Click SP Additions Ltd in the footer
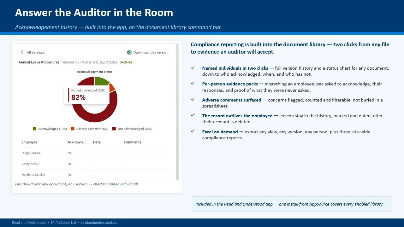The image size is (404, 227). pos(63,223)
